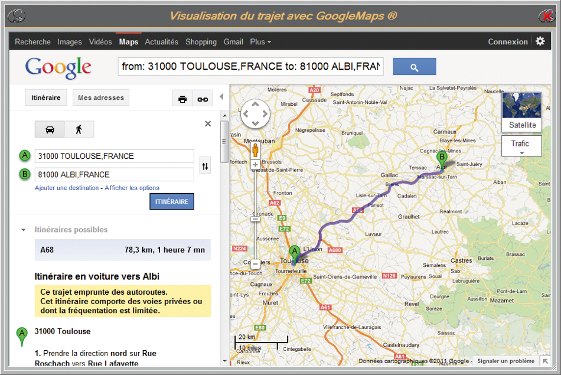Viewport: 561px width, 375px height.
Task: Click the scrollbar up arrow
Action: pyautogui.click(x=224, y=116)
